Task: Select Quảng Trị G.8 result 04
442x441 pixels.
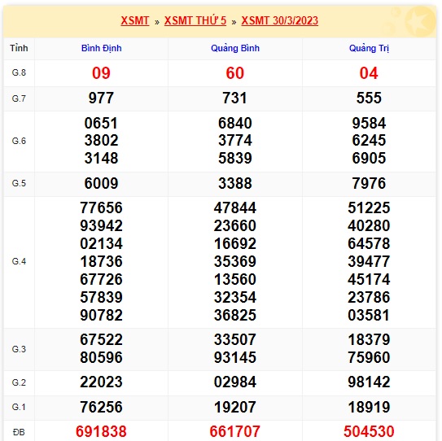Action: 369,73
